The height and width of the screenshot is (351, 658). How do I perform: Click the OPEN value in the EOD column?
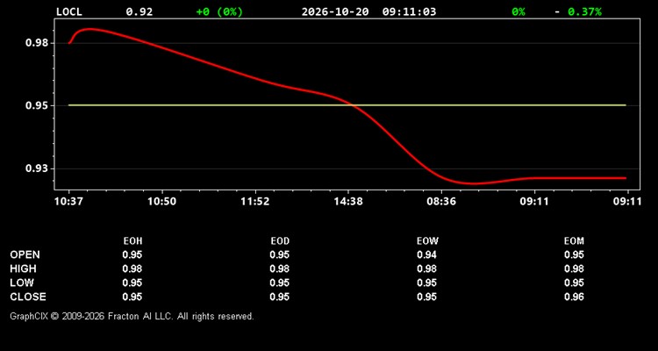[280, 254]
